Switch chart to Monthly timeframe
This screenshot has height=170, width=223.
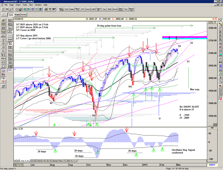pos(24,15)
